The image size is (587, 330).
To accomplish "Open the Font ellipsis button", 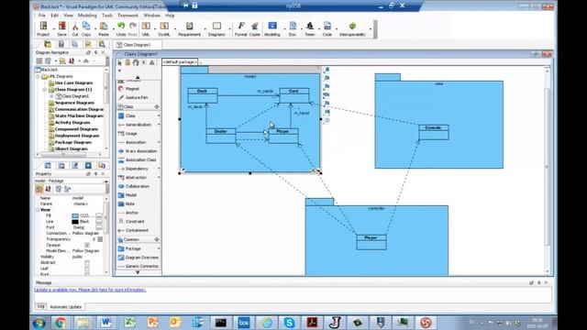I will [x=99, y=227].
